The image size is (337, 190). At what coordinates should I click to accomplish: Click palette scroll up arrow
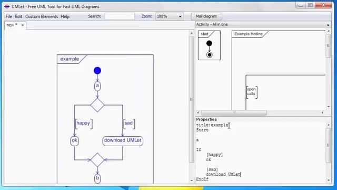[x=329, y=32]
